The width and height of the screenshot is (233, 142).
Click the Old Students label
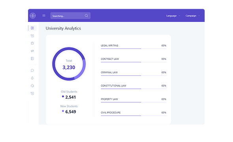(x=69, y=92)
